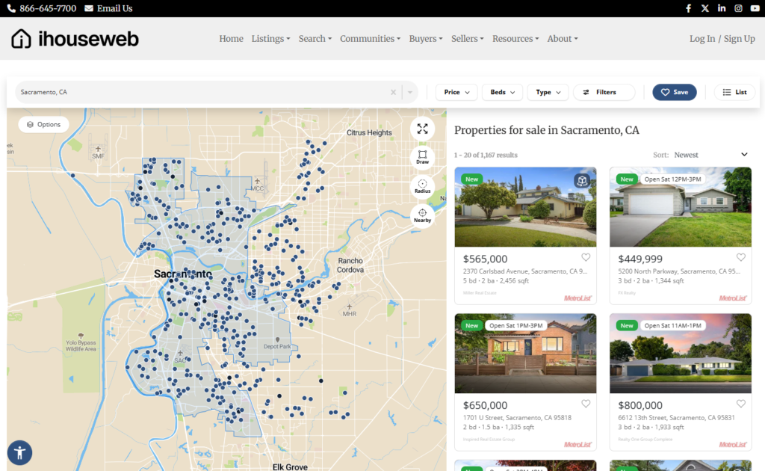Clear the Sacramento, CA search field
This screenshot has height=471, width=765.
[x=393, y=92]
